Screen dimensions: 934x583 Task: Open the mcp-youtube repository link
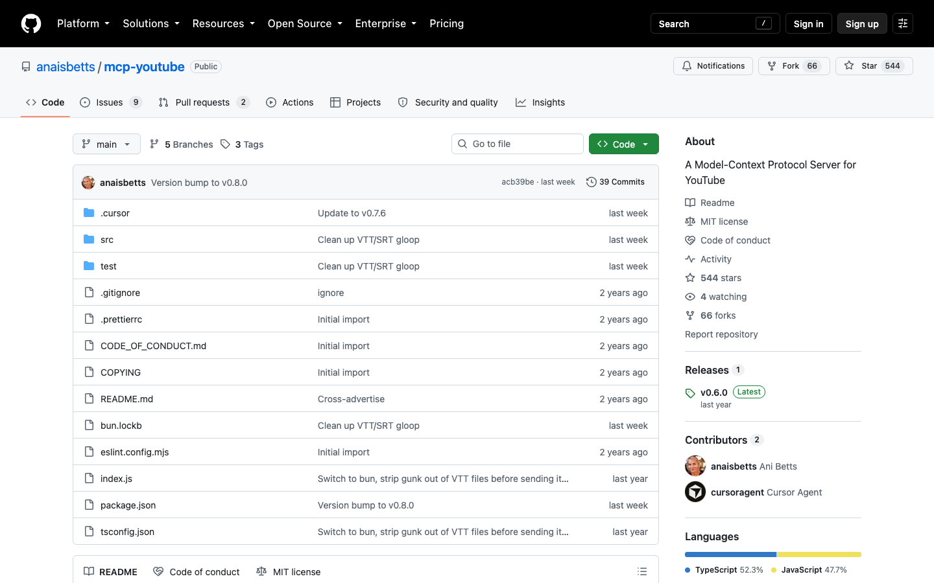(144, 67)
